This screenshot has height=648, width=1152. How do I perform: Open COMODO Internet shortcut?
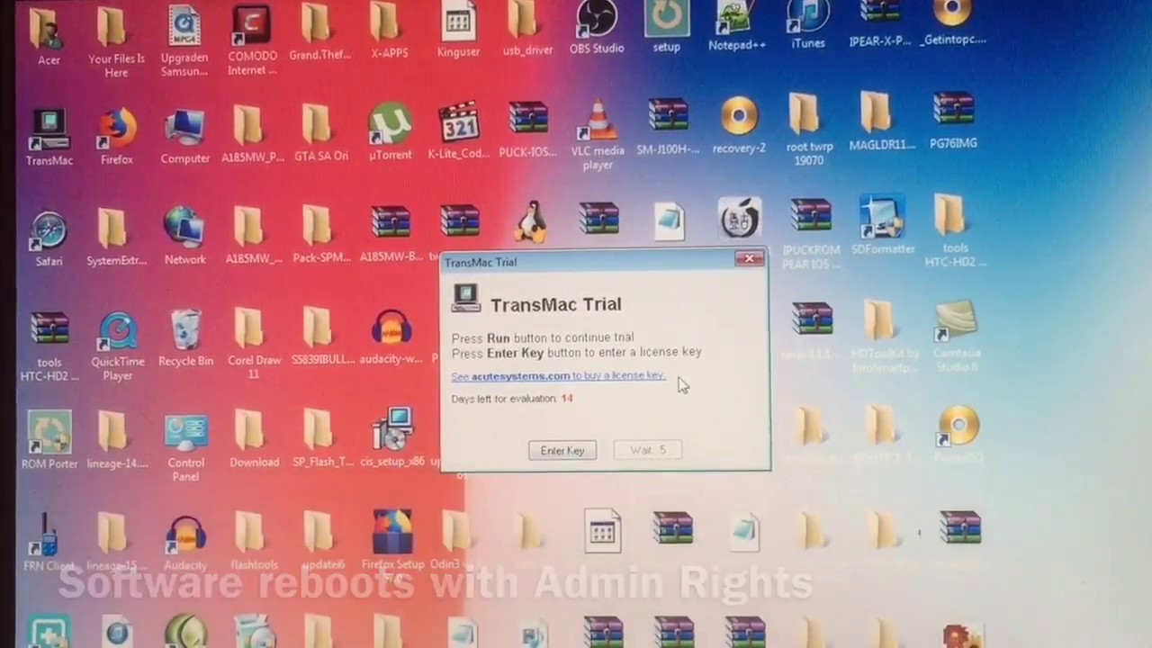[x=252, y=40]
